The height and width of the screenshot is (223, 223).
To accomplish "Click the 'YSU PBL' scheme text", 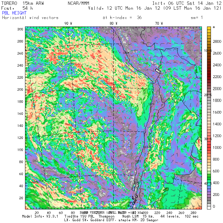I will (87, 216).
